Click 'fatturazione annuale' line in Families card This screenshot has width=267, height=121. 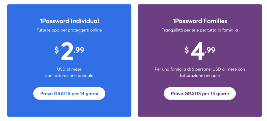click(x=200, y=76)
